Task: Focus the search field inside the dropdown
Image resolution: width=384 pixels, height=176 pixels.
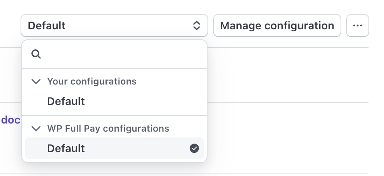Action: (x=120, y=54)
